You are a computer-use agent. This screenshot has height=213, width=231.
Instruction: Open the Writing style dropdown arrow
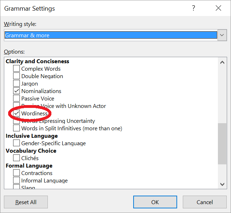(222, 35)
